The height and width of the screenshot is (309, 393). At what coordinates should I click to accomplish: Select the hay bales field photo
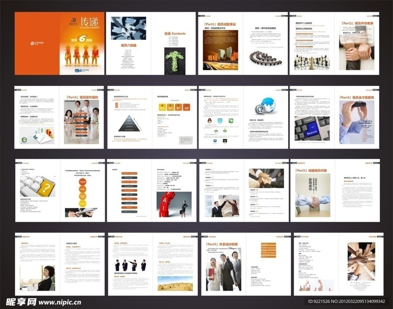(175, 283)
